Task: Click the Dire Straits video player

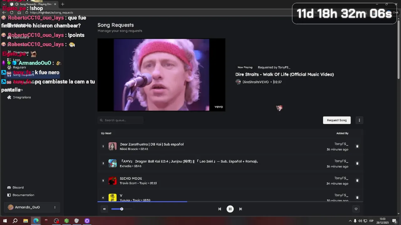Action: pos(161,75)
